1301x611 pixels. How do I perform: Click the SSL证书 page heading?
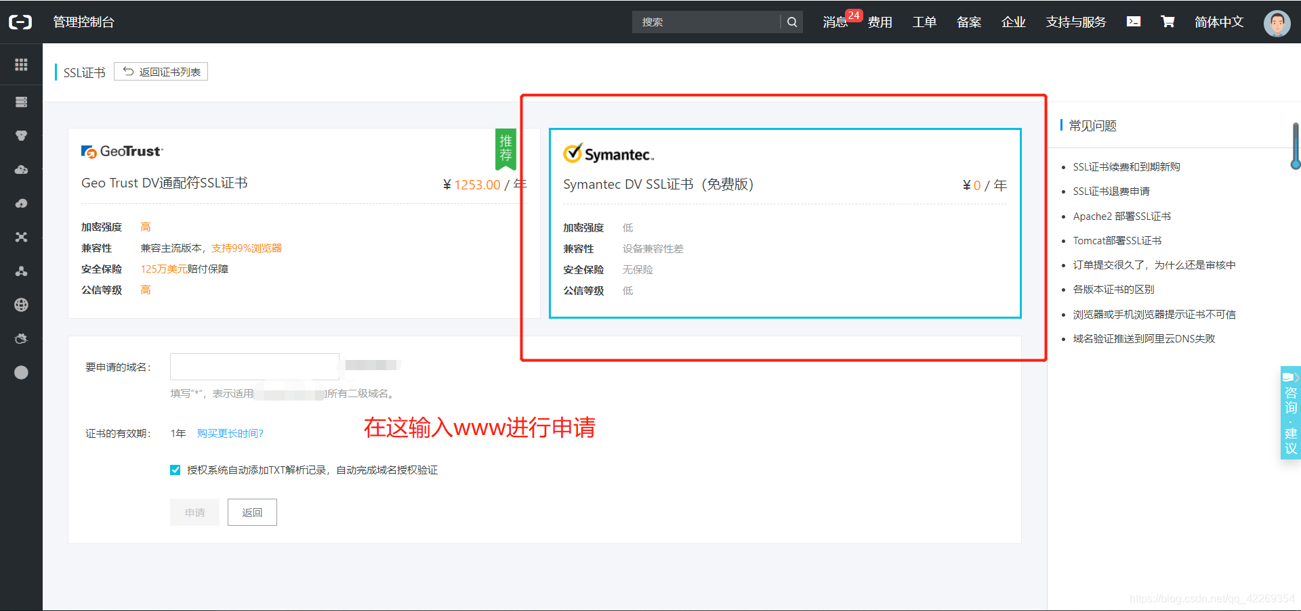[x=85, y=72]
